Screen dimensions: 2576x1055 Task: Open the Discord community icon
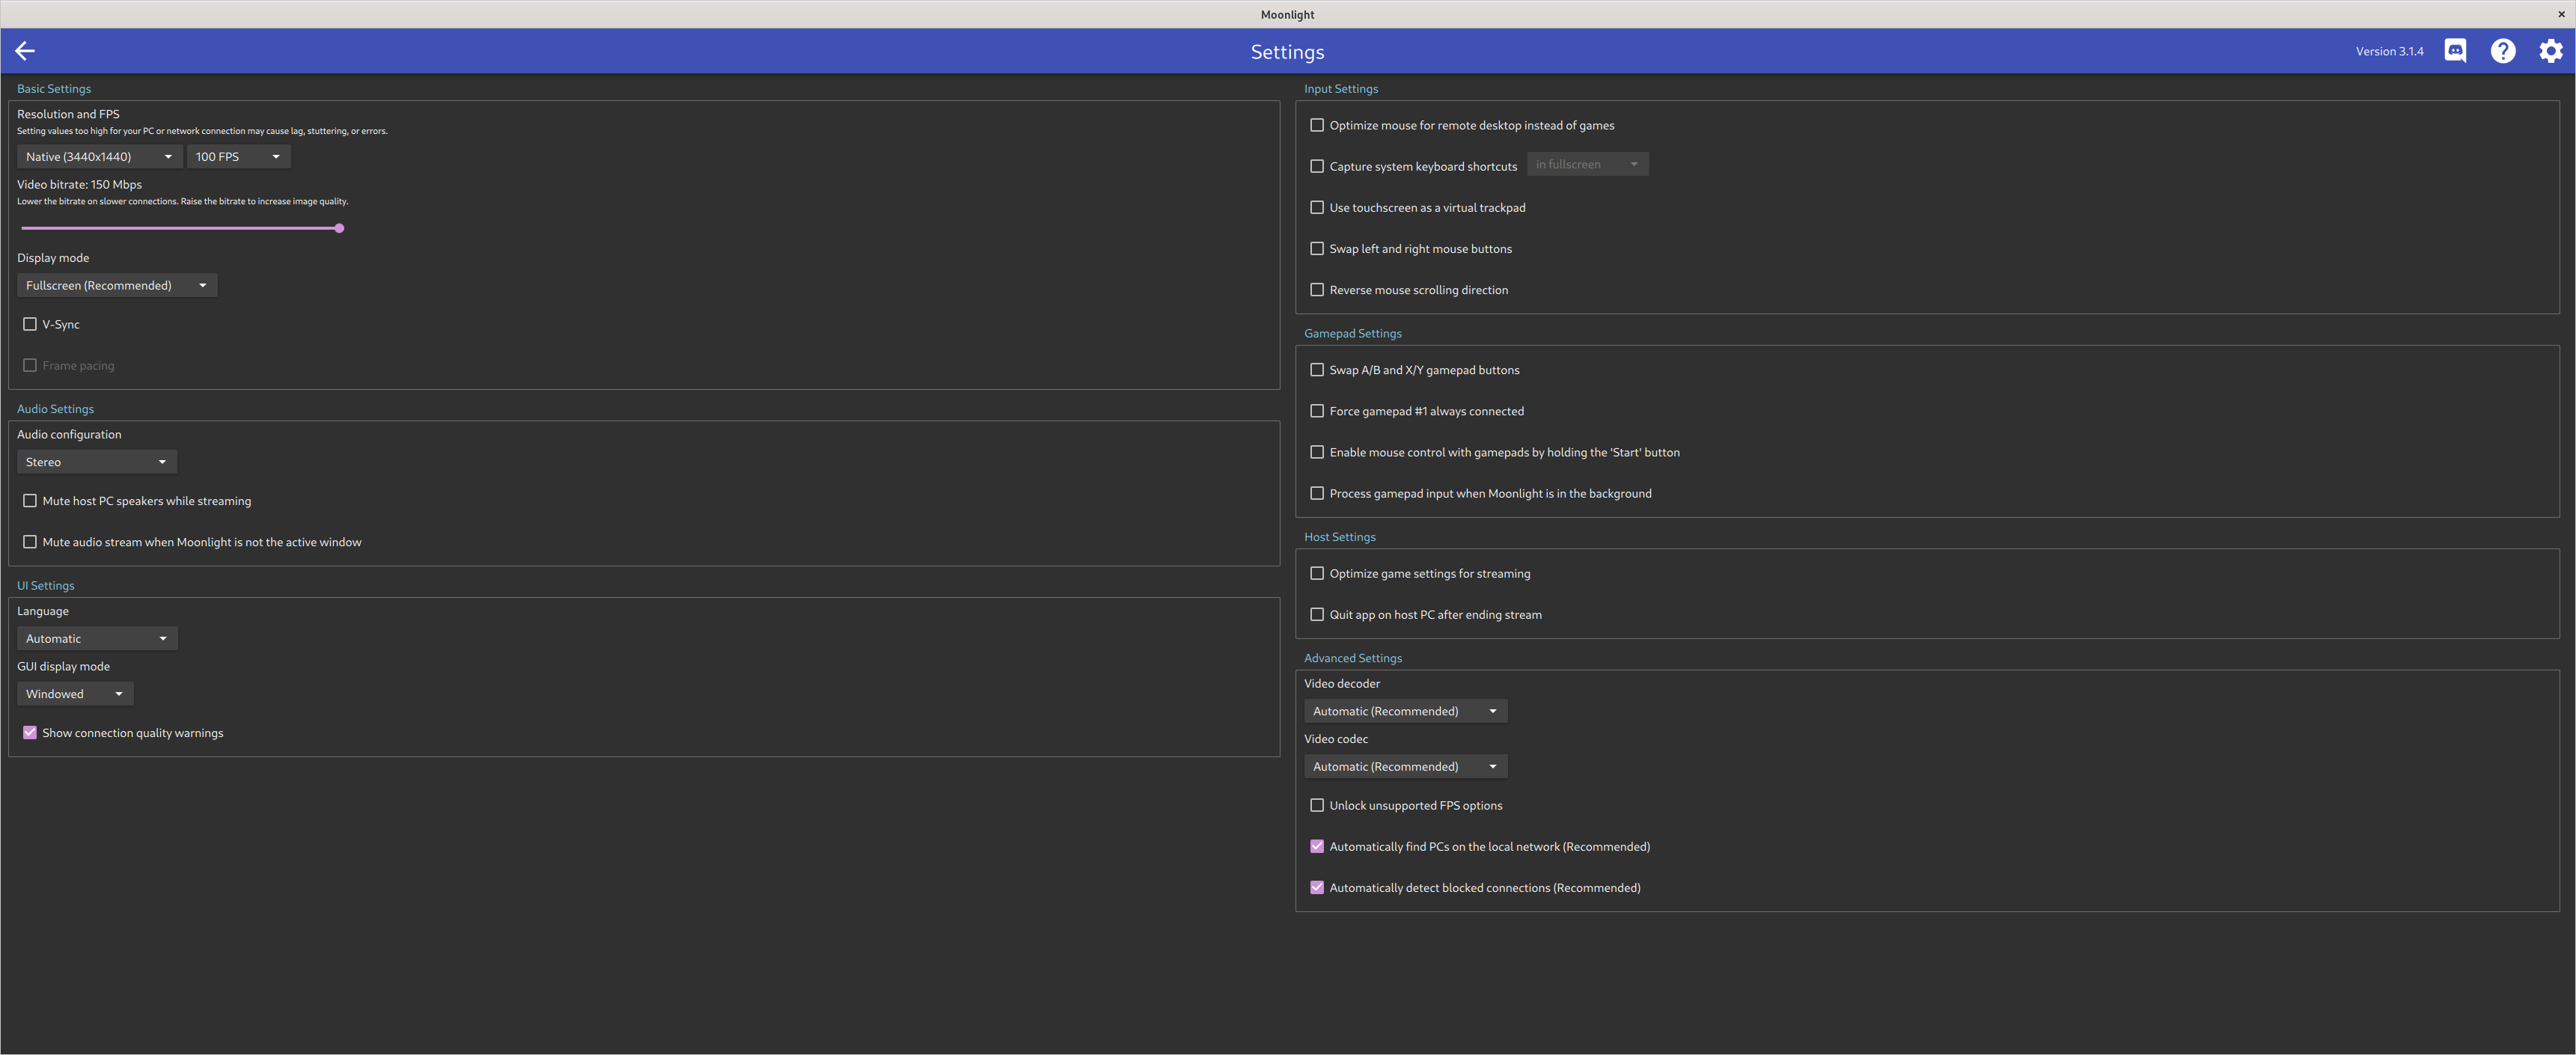tap(2455, 51)
